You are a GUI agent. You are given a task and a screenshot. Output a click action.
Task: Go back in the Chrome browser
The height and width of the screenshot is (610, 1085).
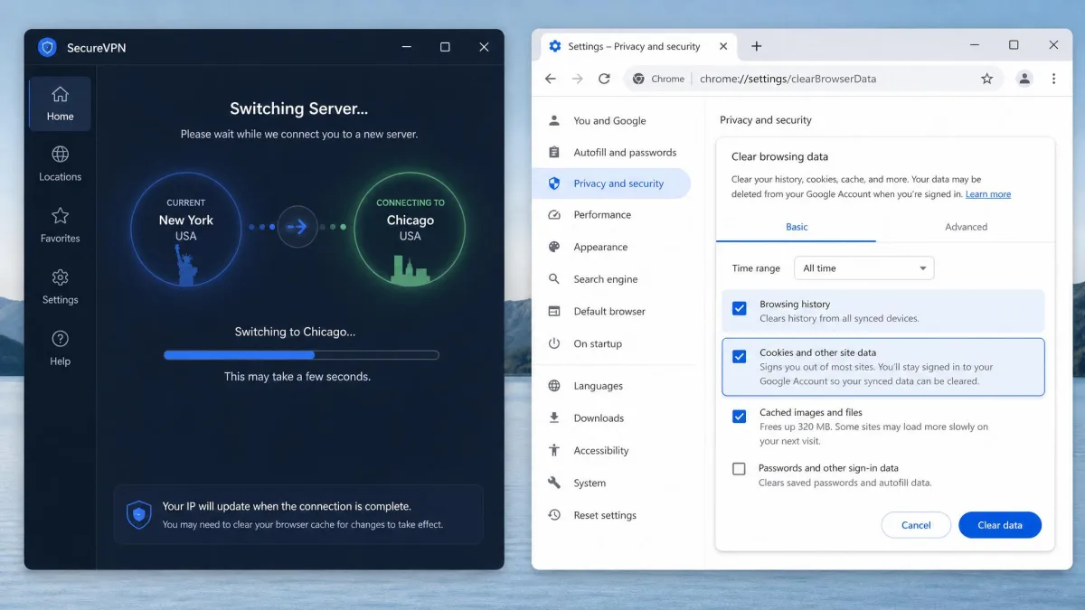551,79
